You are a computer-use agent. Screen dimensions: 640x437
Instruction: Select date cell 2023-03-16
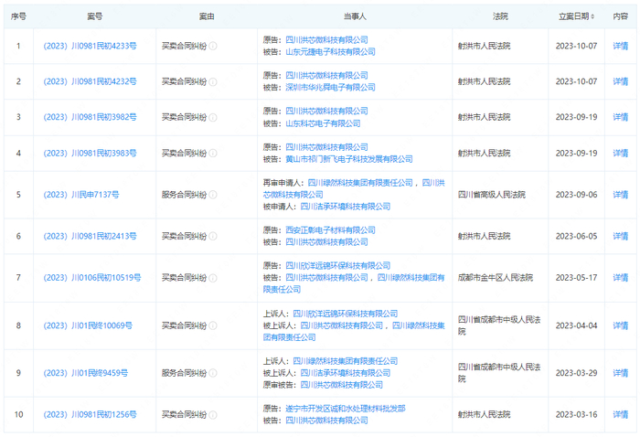click(576, 414)
